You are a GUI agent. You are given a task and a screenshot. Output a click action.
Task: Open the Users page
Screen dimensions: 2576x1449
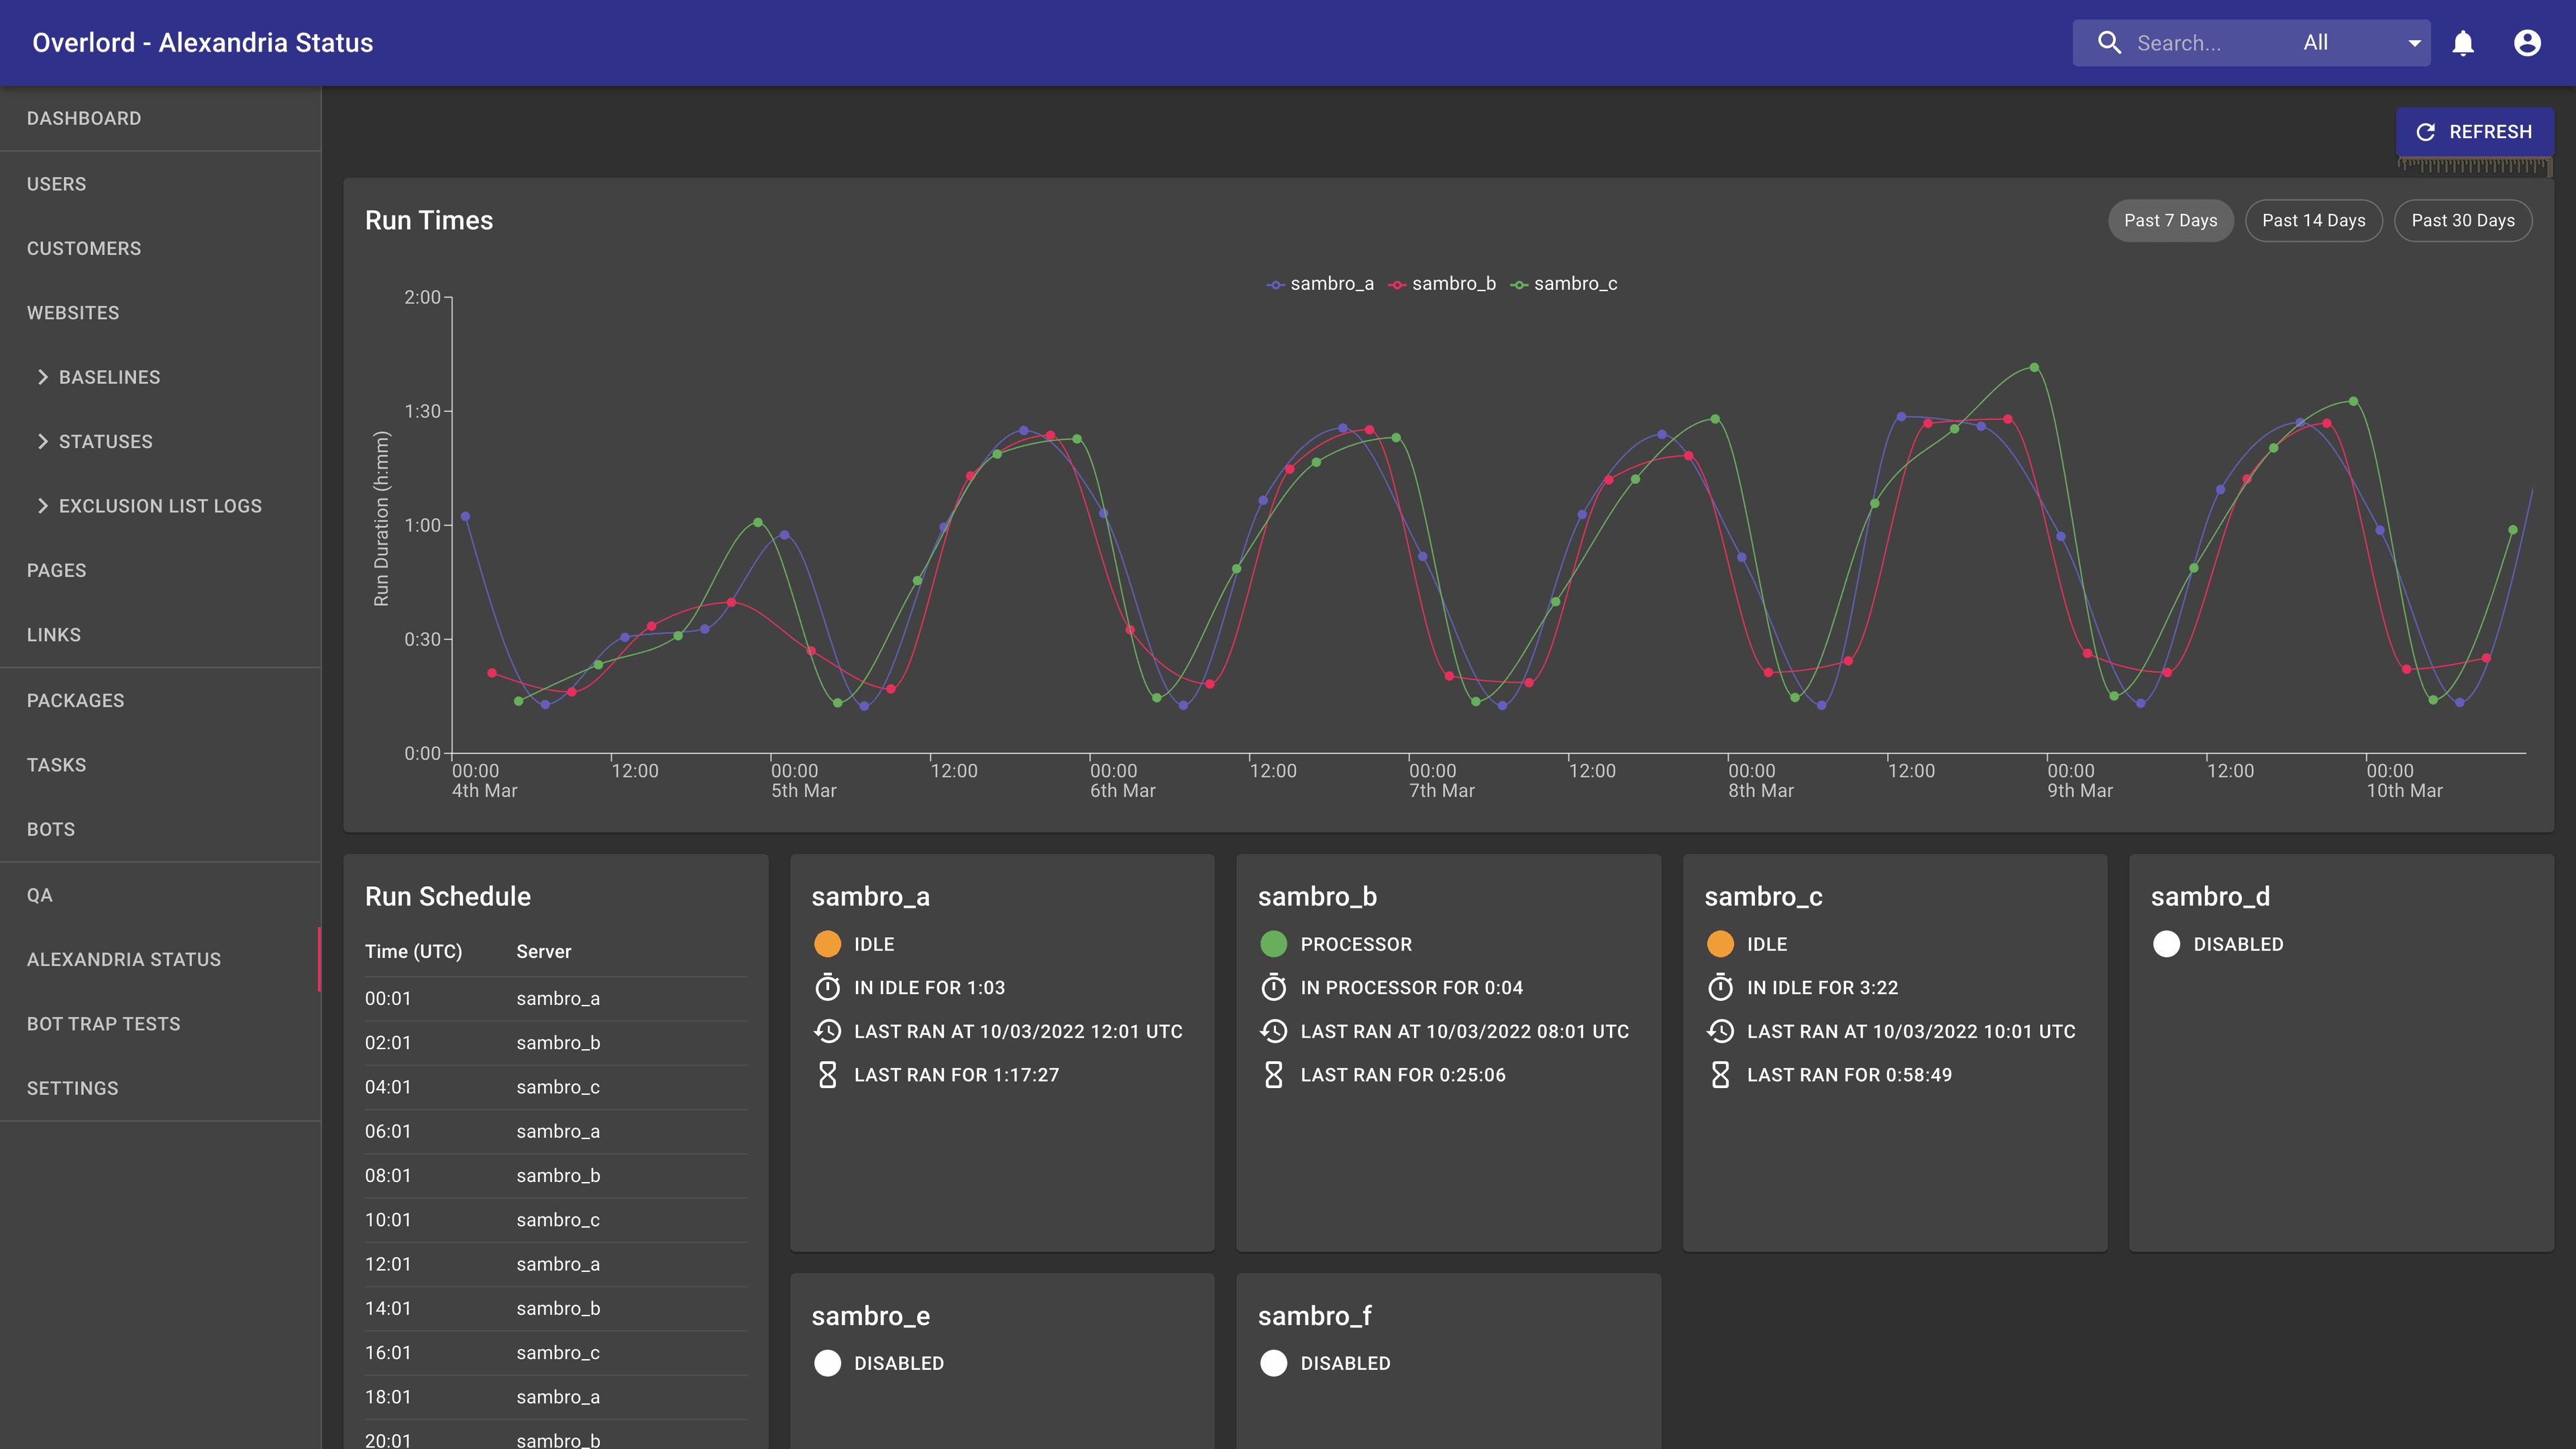pos(160,184)
